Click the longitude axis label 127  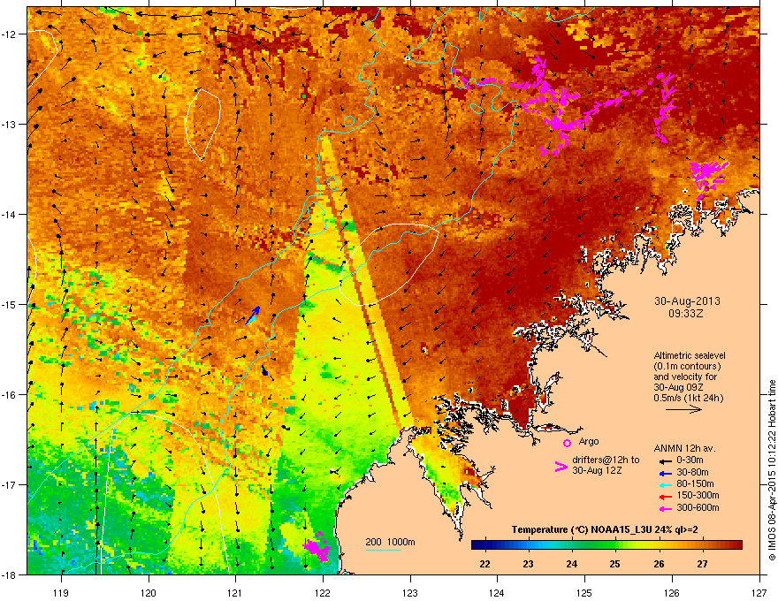759,592
